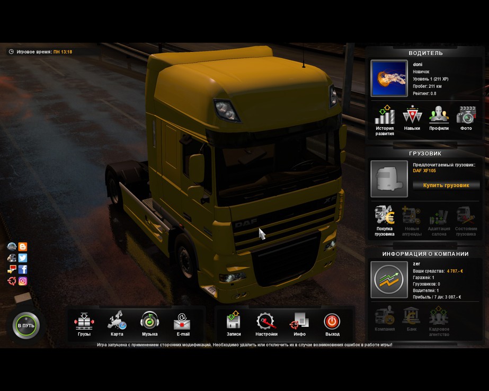This screenshot has width=489, height=391.
Task: Click the company logo with green arrow
Action: click(x=389, y=280)
